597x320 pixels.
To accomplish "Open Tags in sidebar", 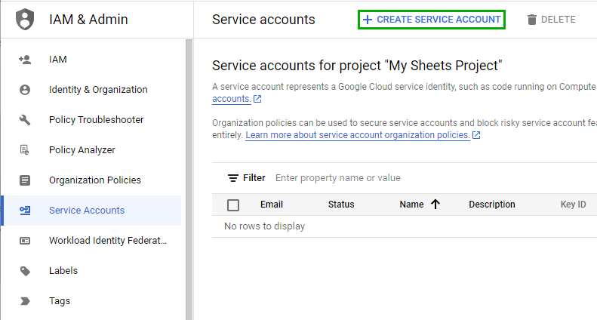I will click(x=60, y=301).
